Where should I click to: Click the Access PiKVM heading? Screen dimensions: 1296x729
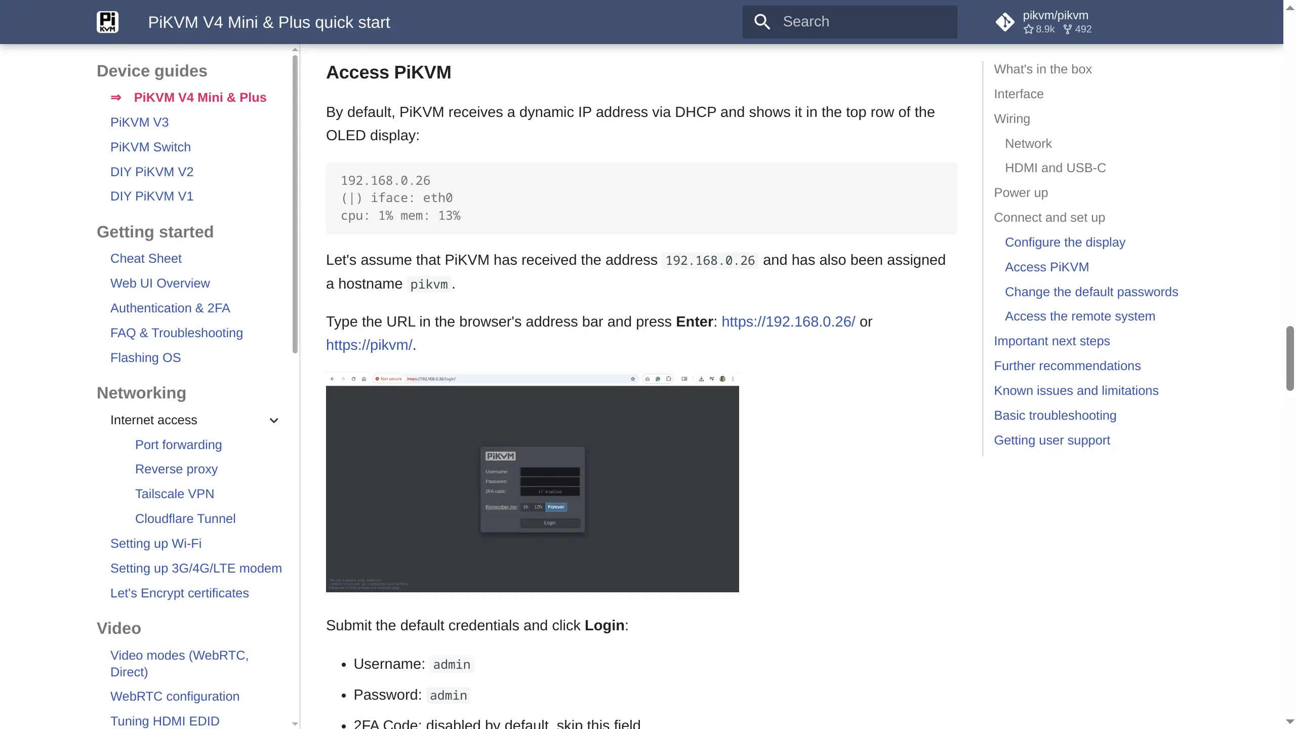click(388, 73)
